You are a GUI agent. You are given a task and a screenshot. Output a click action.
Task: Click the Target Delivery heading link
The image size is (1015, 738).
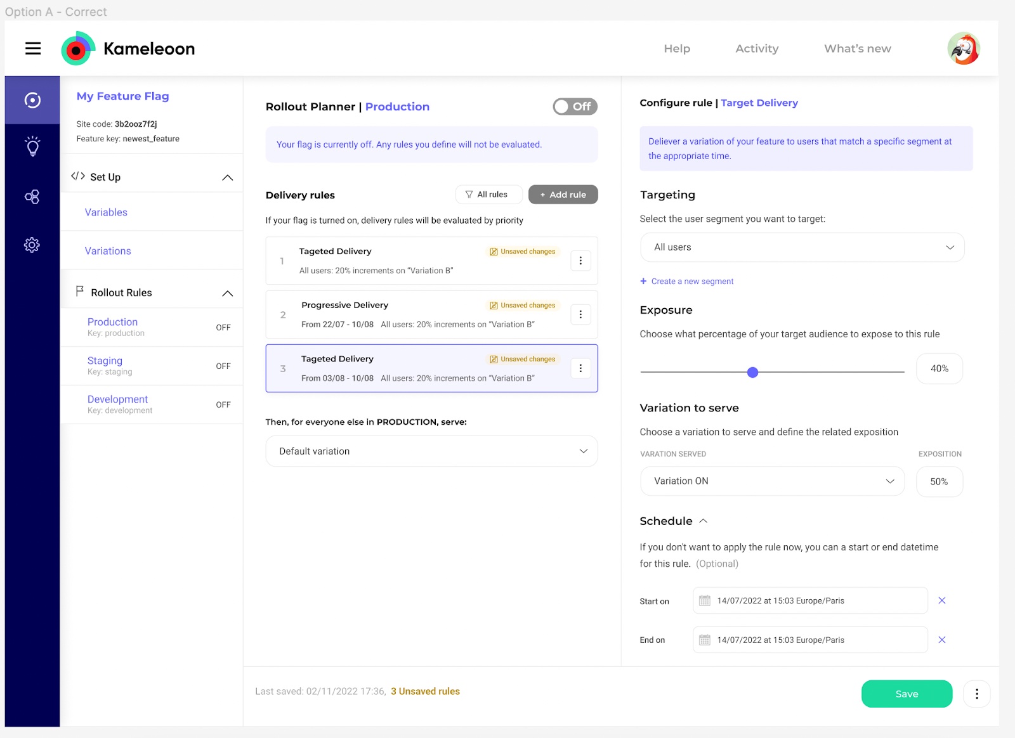click(x=759, y=103)
